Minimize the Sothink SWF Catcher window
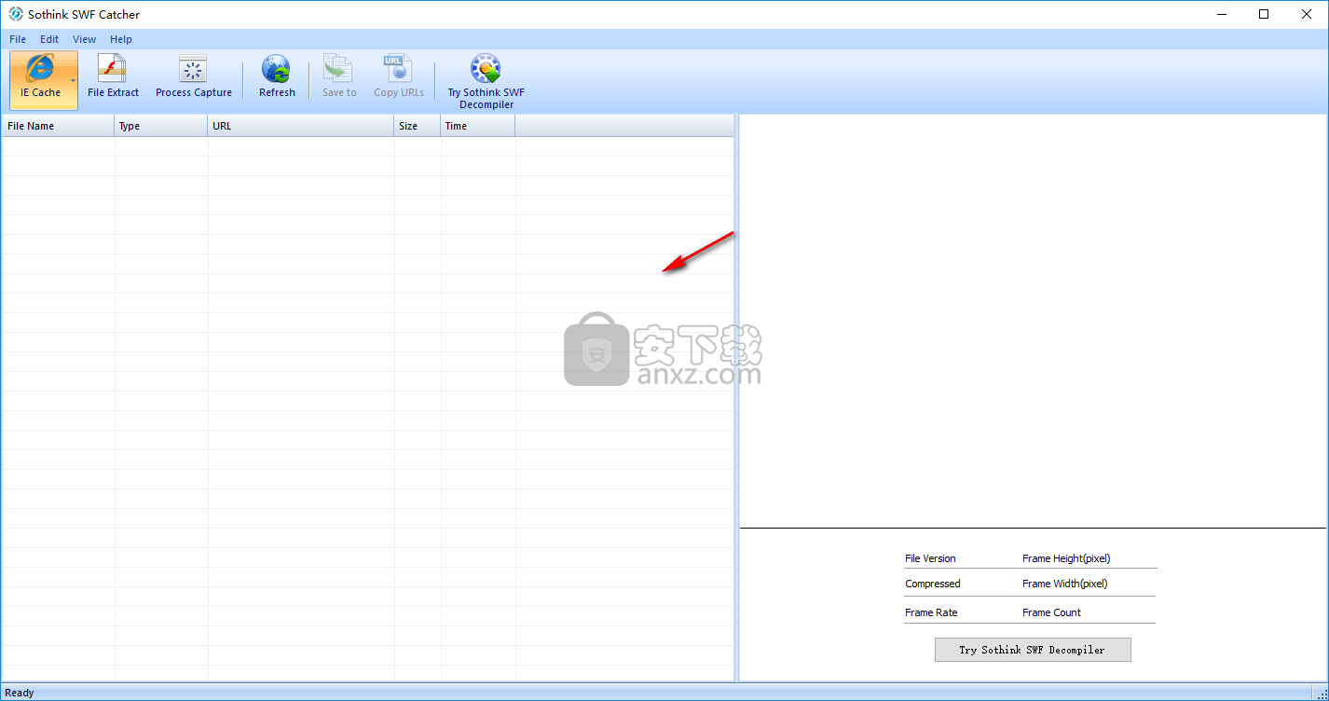Viewport: 1329px width, 701px height. tap(1222, 14)
